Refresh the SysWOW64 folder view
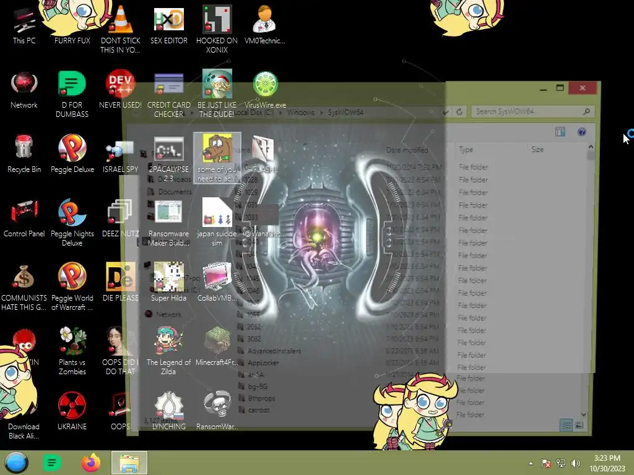Viewport: 634px width, 475px height. (459, 111)
